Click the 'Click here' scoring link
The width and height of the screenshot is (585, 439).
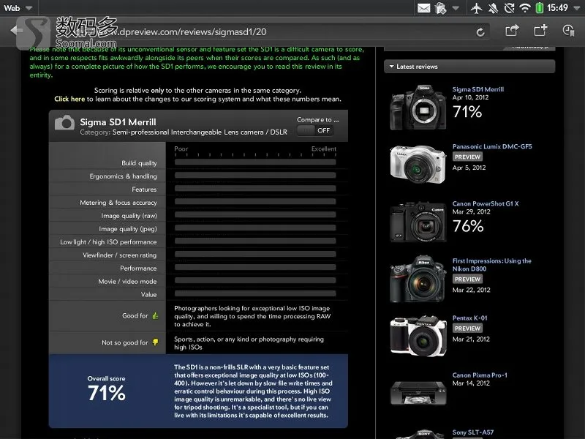pyautogui.click(x=69, y=99)
